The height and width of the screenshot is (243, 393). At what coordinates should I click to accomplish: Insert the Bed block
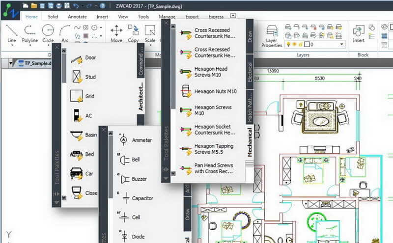pyautogui.click(x=82, y=155)
